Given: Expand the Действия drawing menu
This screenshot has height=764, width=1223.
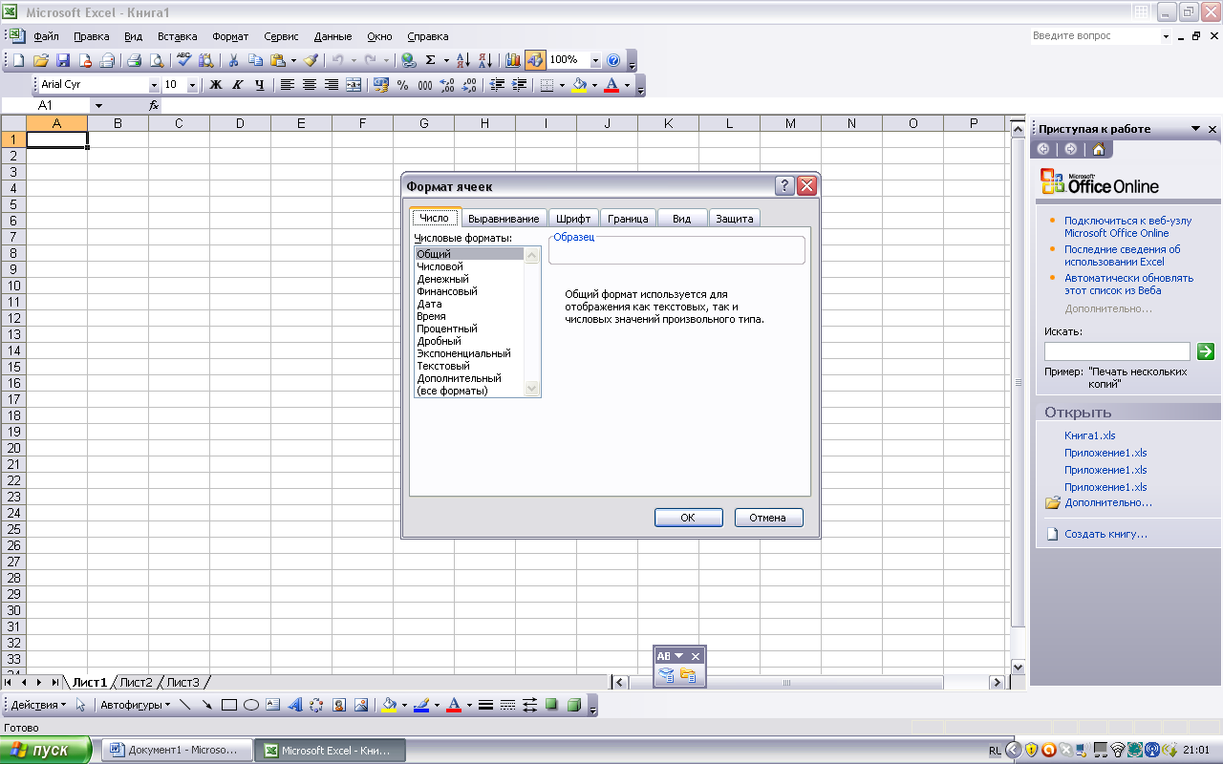Looking at the screenshot, I should (38, 706).
